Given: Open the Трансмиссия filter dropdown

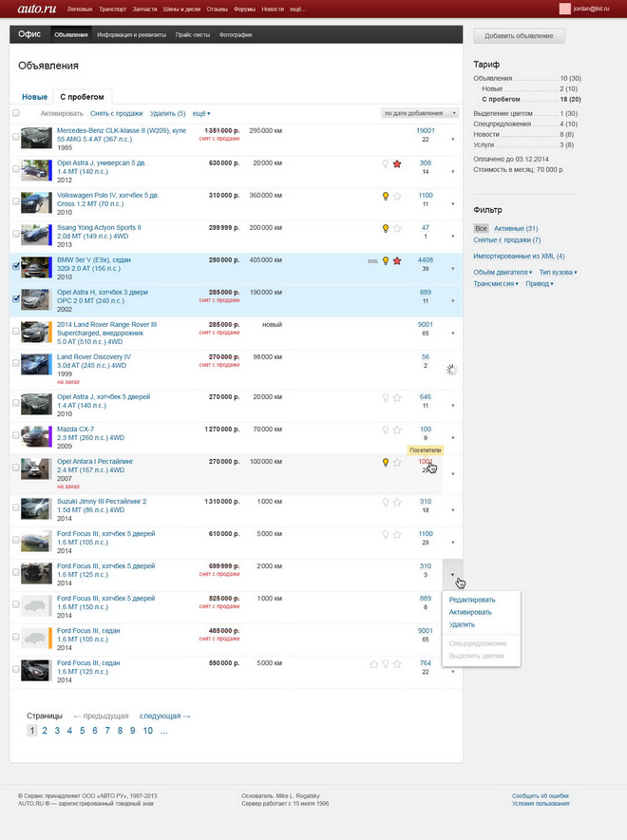Looking at the screenshot, I should click(x=496, y=283).
